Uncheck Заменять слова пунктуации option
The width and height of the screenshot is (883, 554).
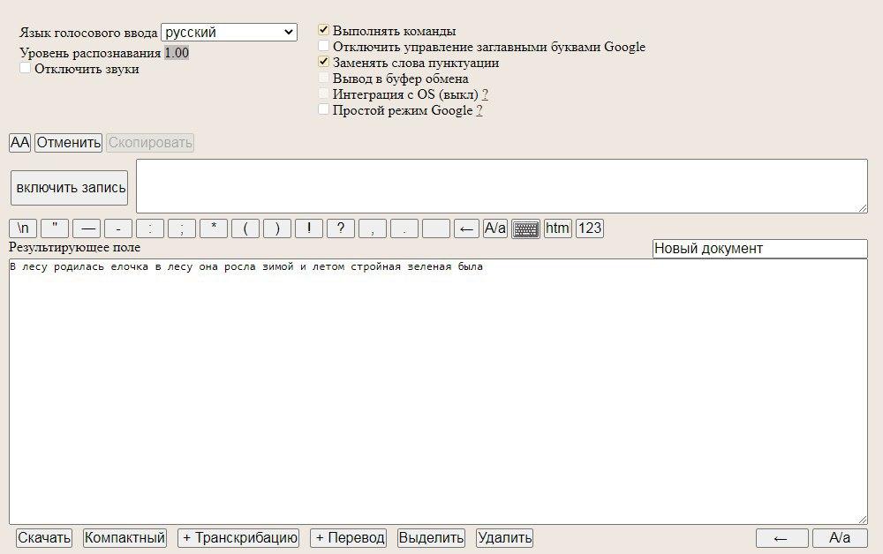point(324,63)
